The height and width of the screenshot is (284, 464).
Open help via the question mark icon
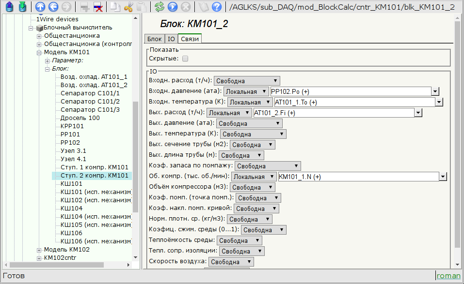coord(217,7)
